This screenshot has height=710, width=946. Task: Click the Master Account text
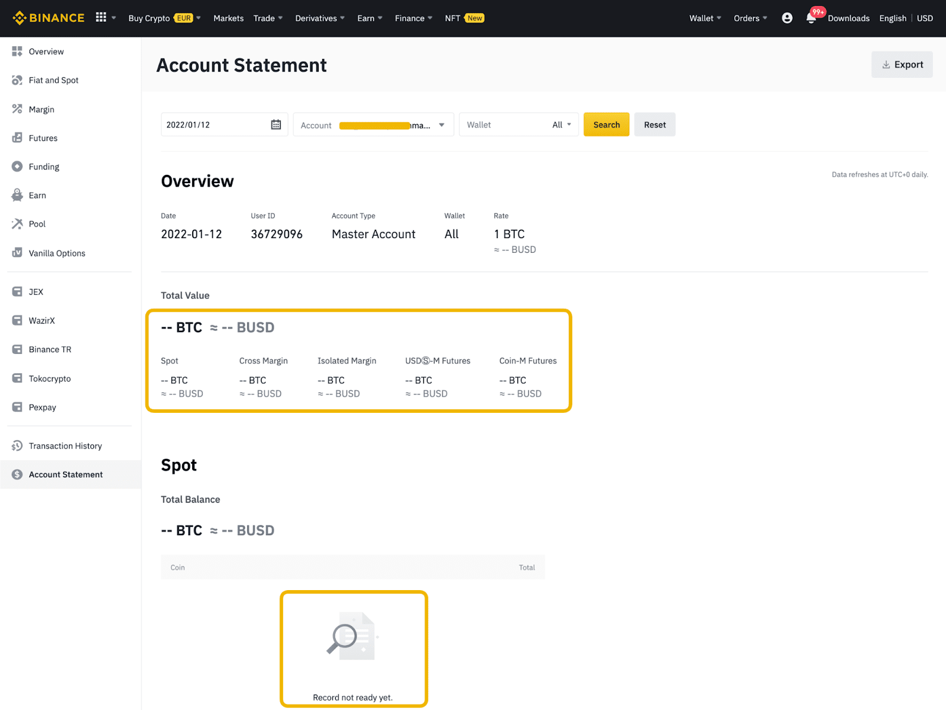tap(374, 234)
